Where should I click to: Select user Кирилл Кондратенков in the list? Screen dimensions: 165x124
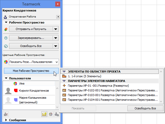29,91
